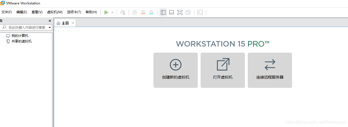Toggle the library sidebar view icon
This screenshot has height=127, width=348.
click(163, 12)
